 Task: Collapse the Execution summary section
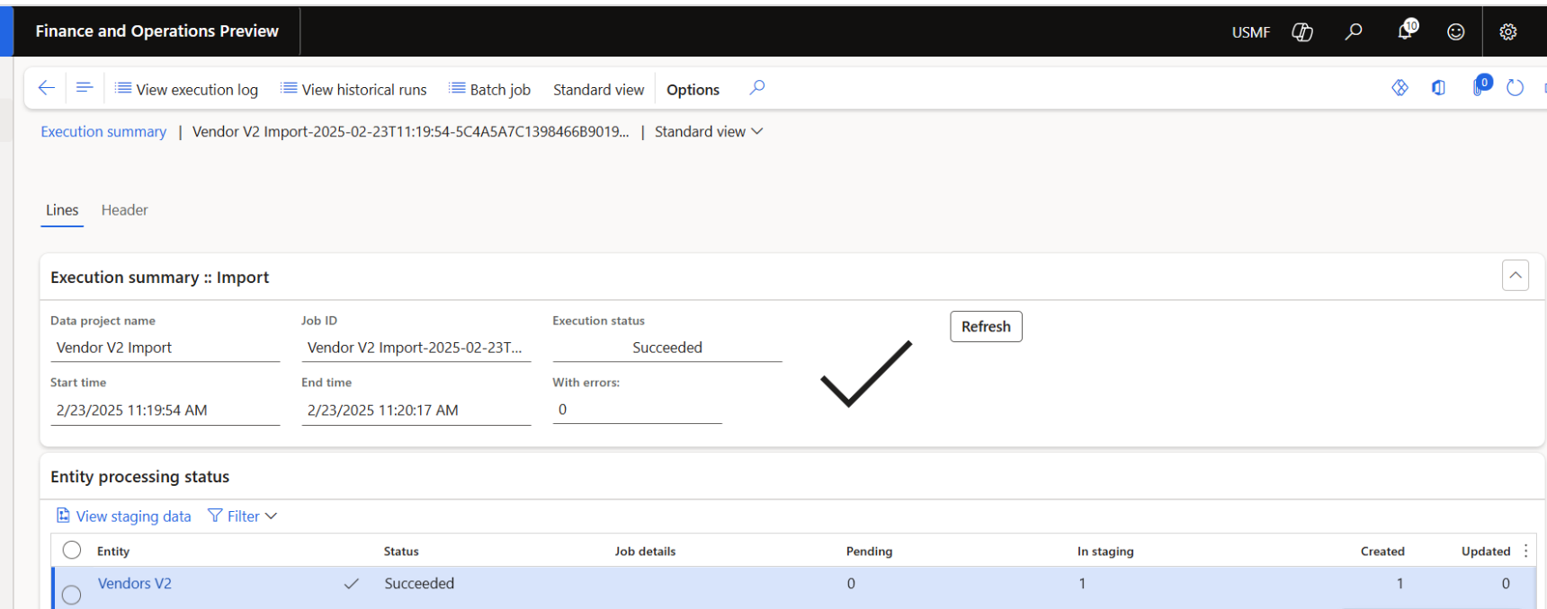[x=1516, y=276]
